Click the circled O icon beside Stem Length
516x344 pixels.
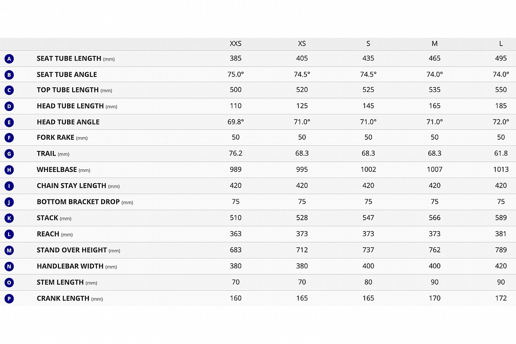[x=9, y=283]
